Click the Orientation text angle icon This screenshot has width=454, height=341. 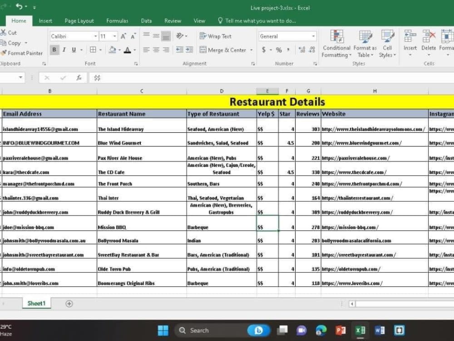coord(180,35)
